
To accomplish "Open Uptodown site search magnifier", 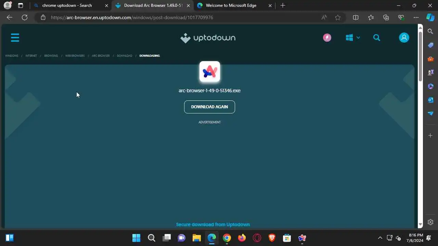I will (x=377, y=38).
